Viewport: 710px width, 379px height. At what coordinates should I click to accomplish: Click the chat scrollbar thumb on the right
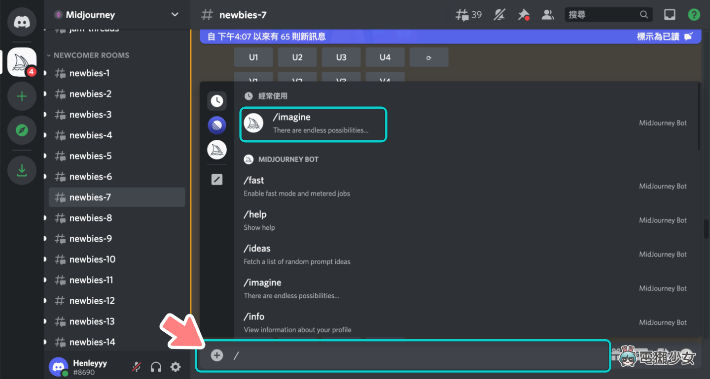click(x=707, y=229)
